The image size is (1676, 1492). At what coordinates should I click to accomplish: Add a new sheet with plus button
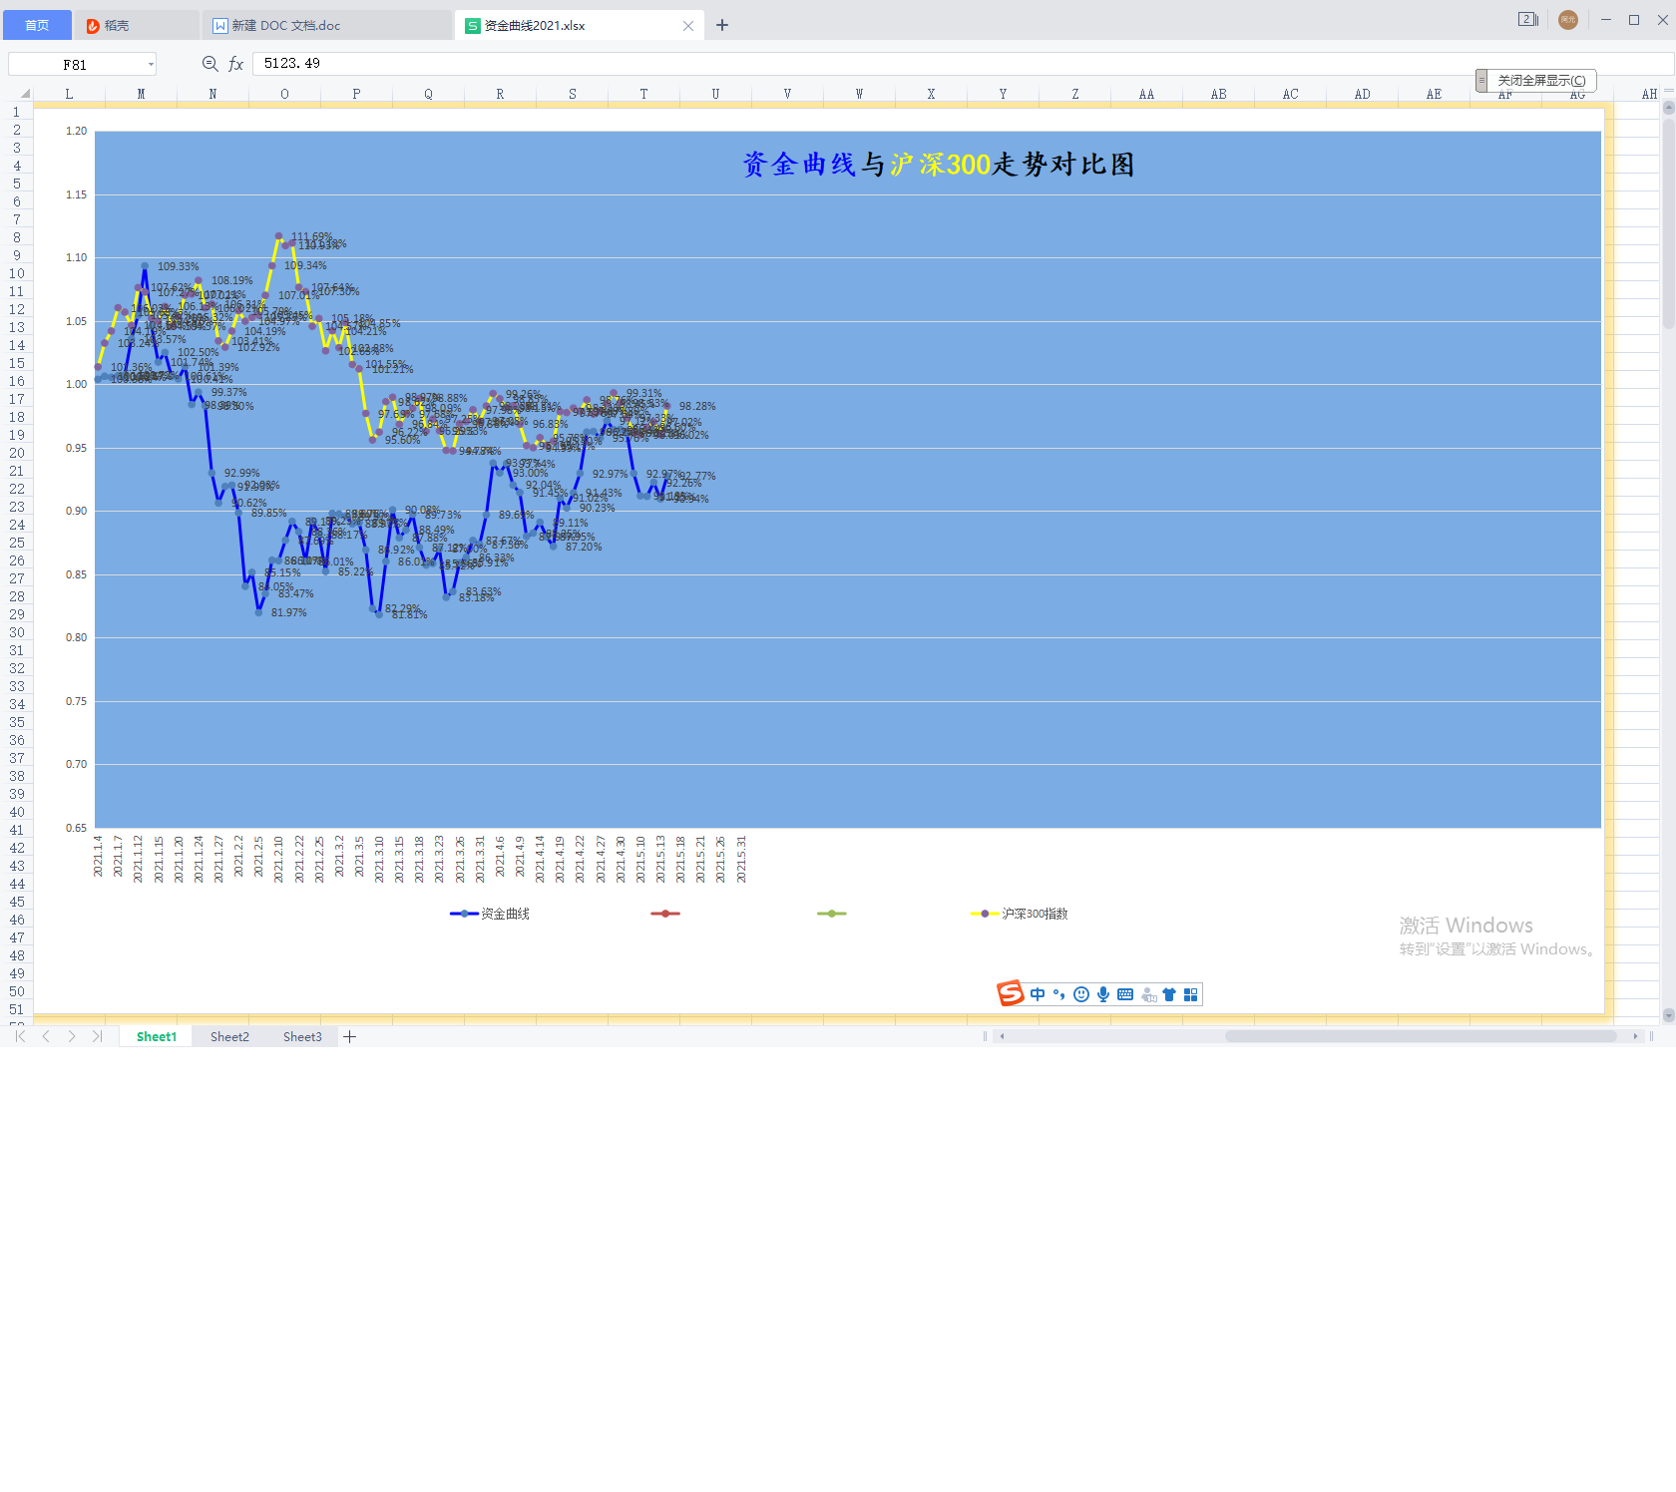point(350,1036)
